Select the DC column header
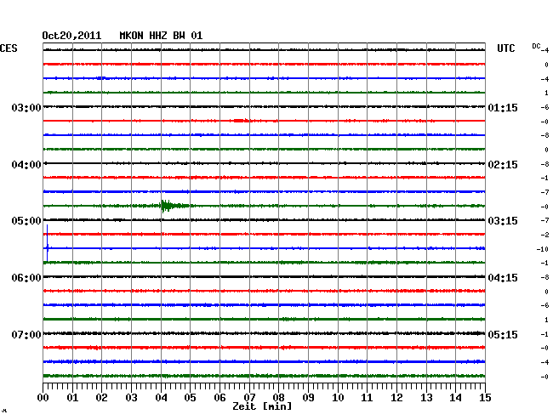Viewport: 553px width, 420px height. (x=536, y=46)
